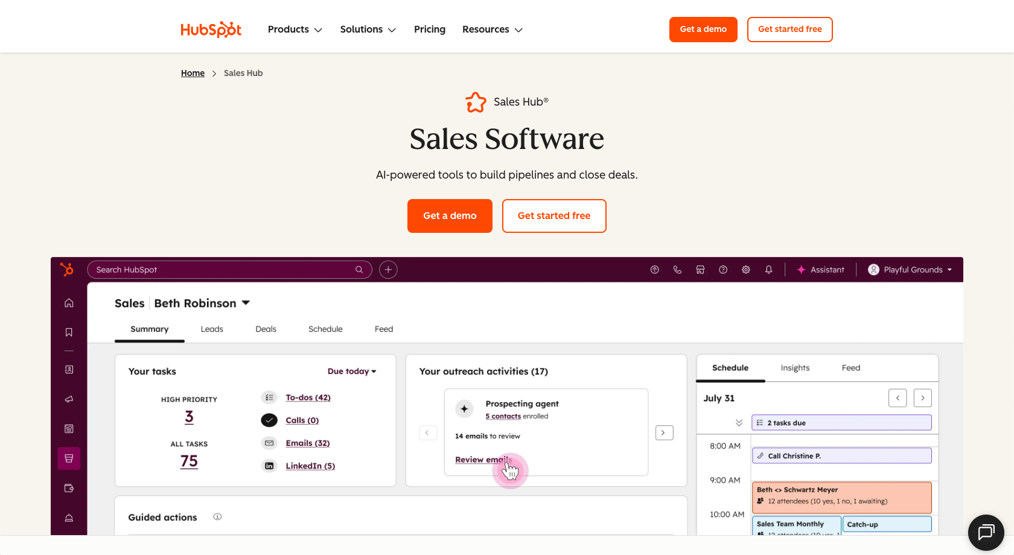This screenshot has width=1014, height=555.
Task: Toggle the Calls checkmark circle
Action: pos(269,420)
